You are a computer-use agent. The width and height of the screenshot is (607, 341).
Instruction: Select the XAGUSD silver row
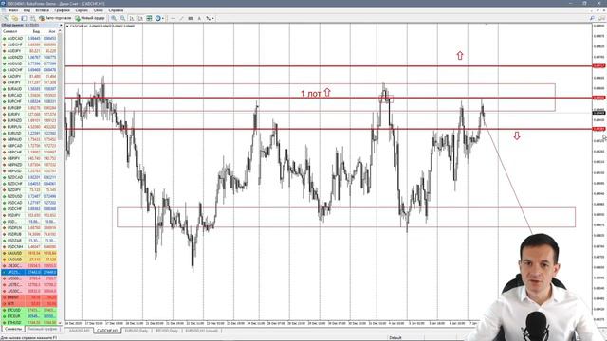(29, 260)
